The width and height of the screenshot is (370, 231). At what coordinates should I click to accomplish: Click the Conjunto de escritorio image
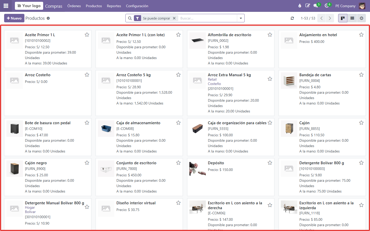[x=106, y=169]
